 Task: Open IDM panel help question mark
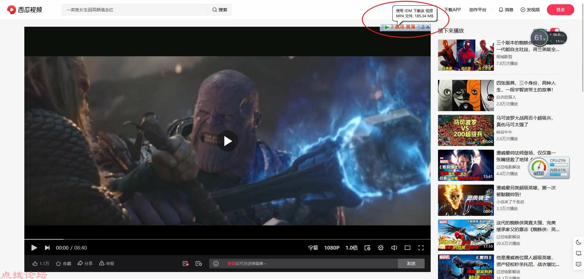tap(423, 27)
